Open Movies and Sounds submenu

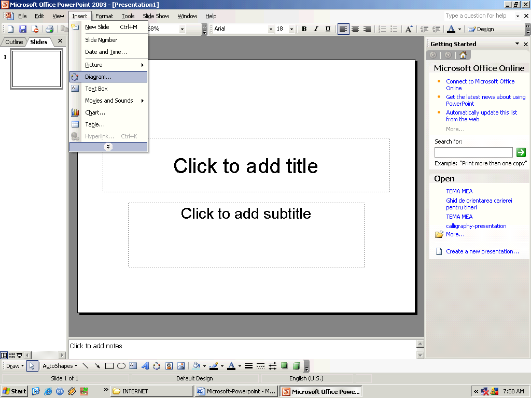[108, 101]
